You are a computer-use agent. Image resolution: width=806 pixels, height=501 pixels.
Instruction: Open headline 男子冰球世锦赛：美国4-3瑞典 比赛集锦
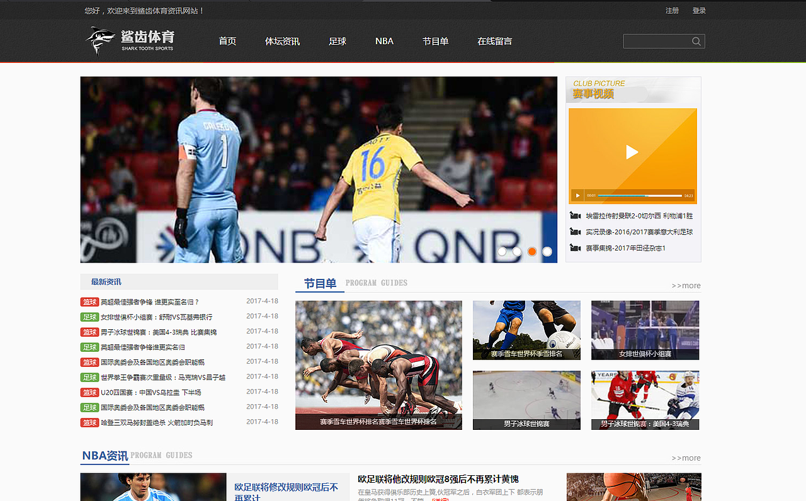[x=159, y=332]
